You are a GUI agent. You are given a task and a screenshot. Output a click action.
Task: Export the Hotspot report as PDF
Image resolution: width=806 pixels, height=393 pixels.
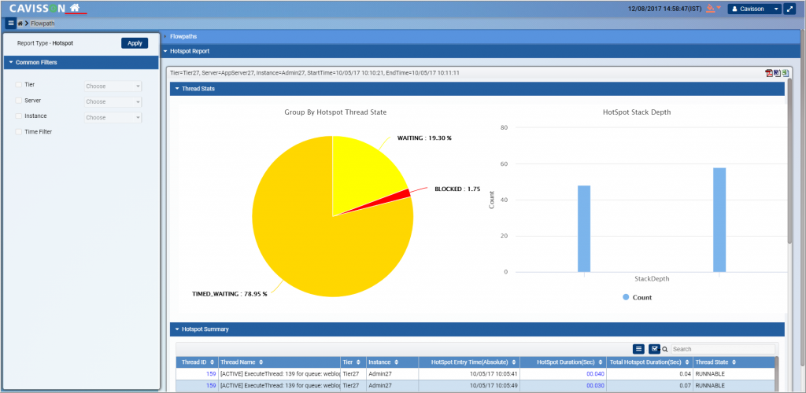pos(769,73)
